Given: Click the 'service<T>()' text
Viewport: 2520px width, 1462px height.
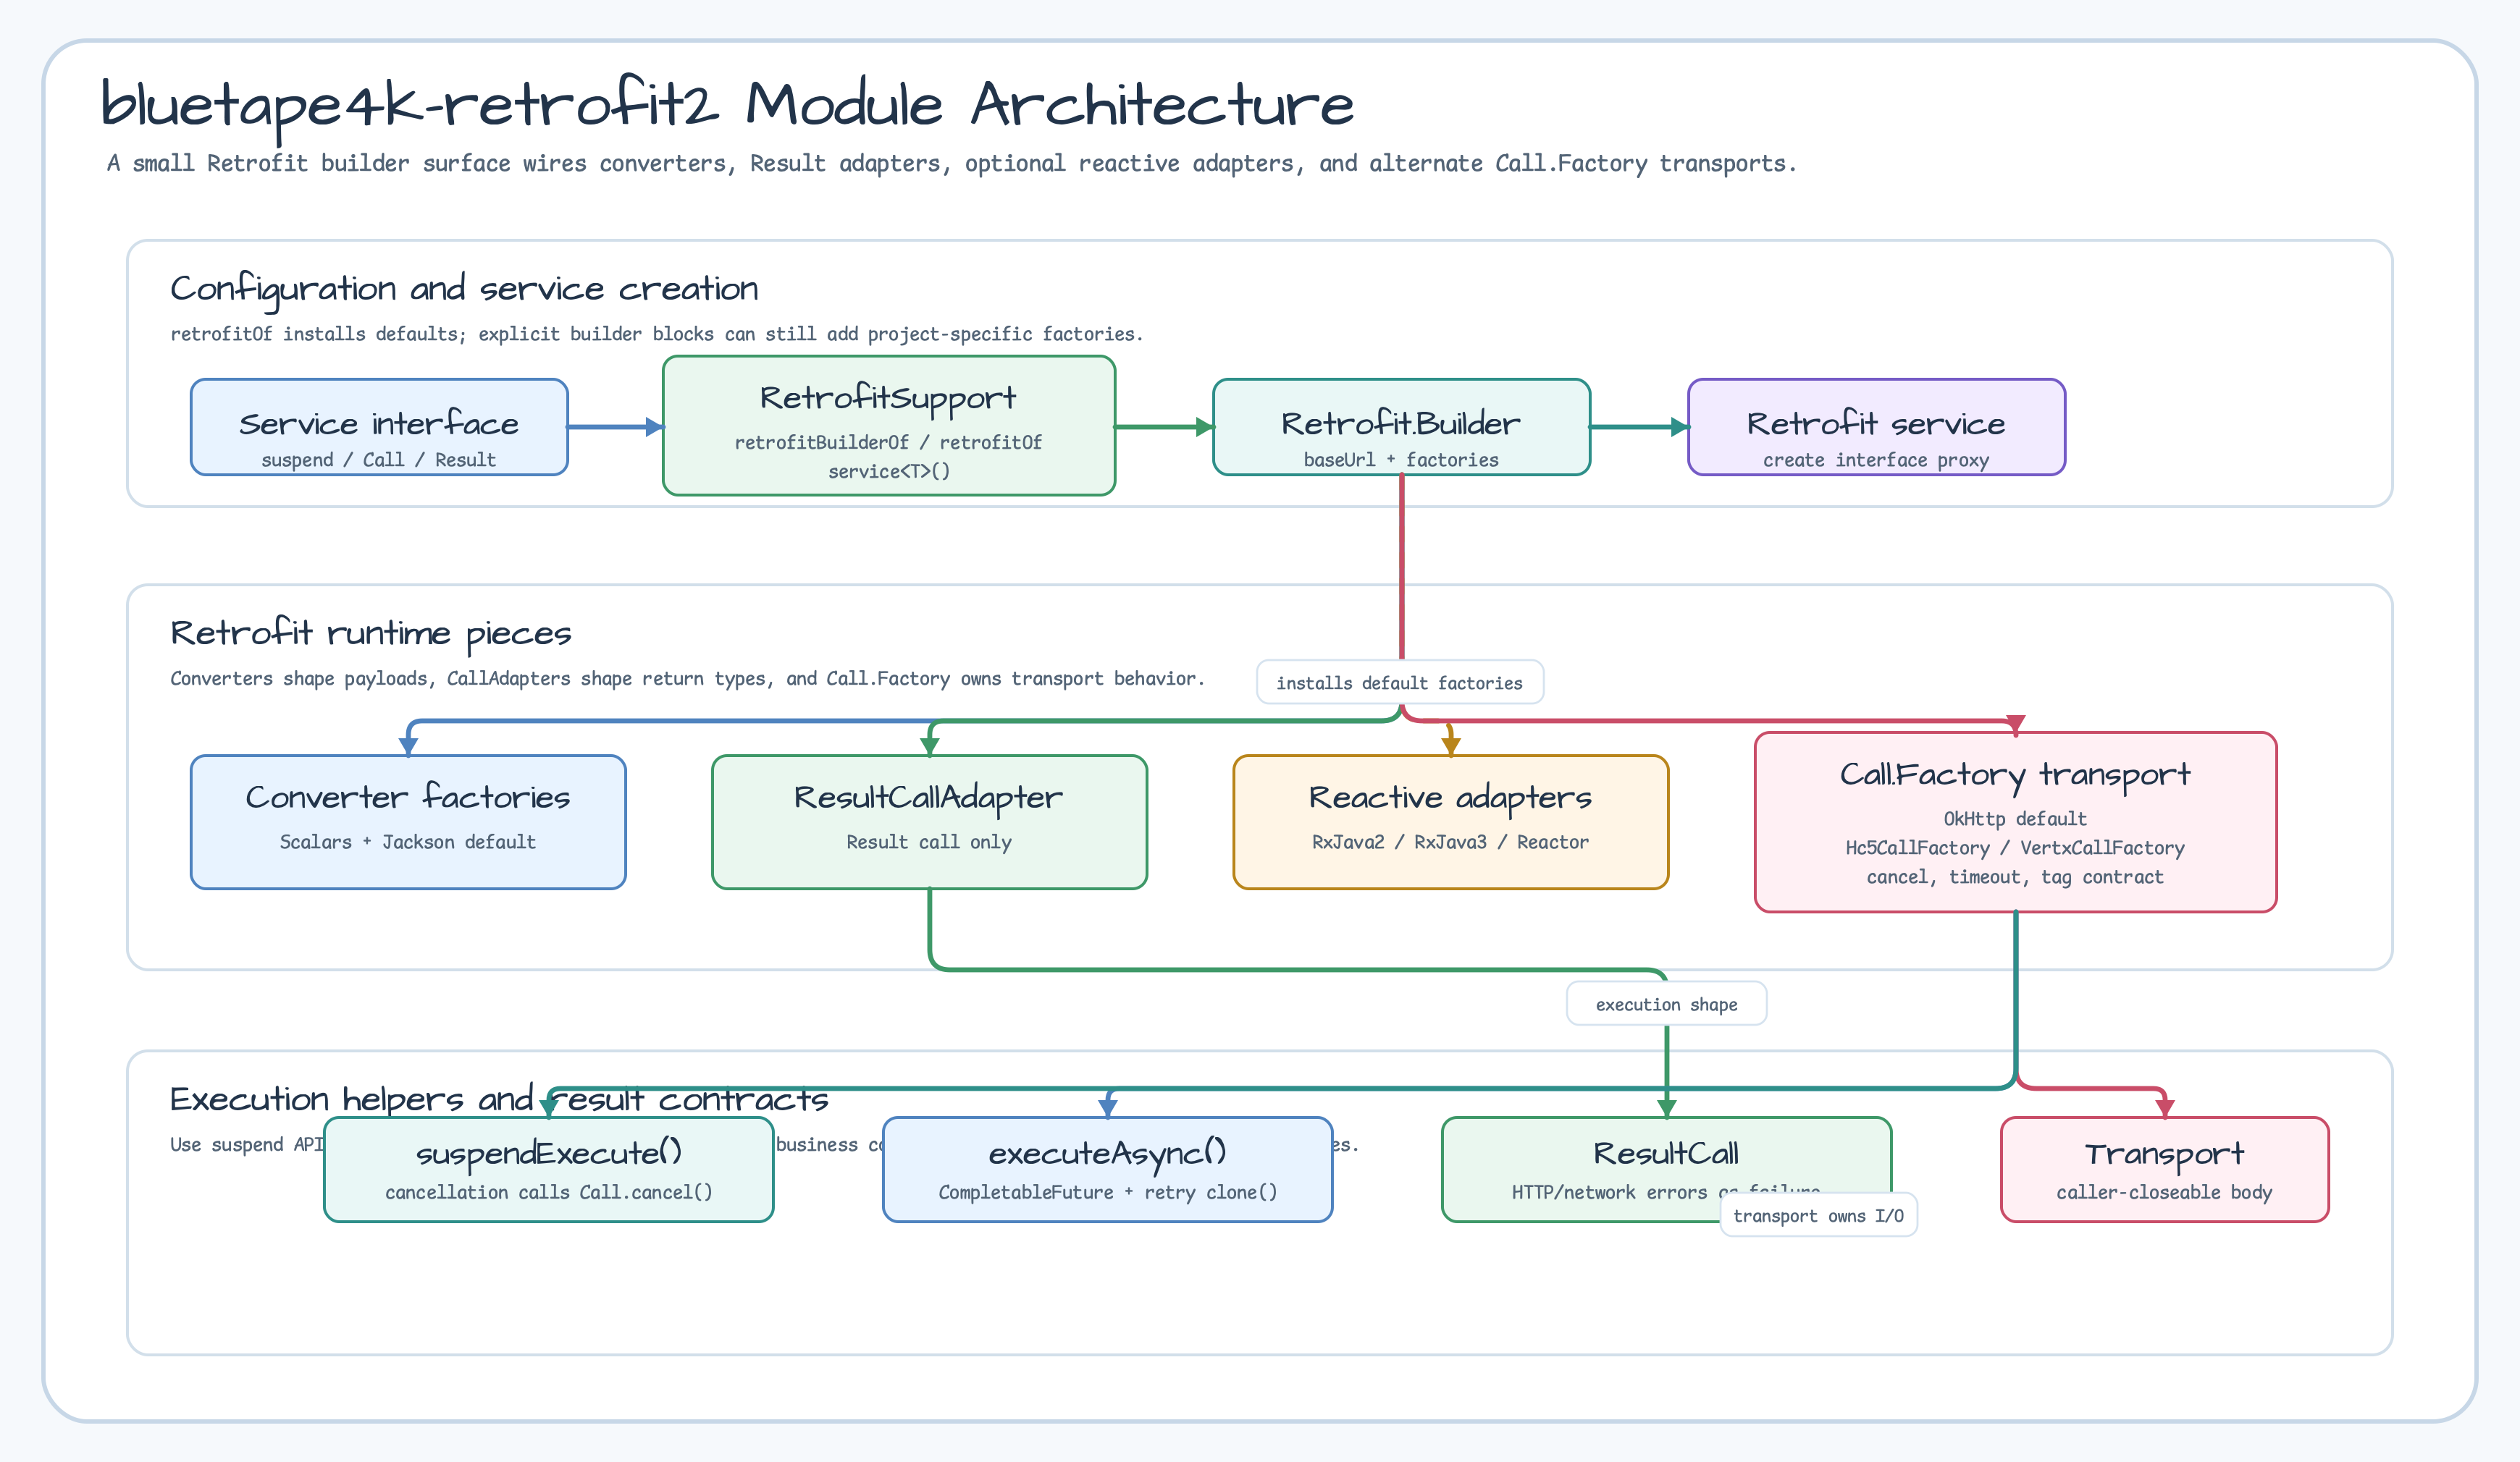Looking at the screenshot, I should [x=889, y=470].
